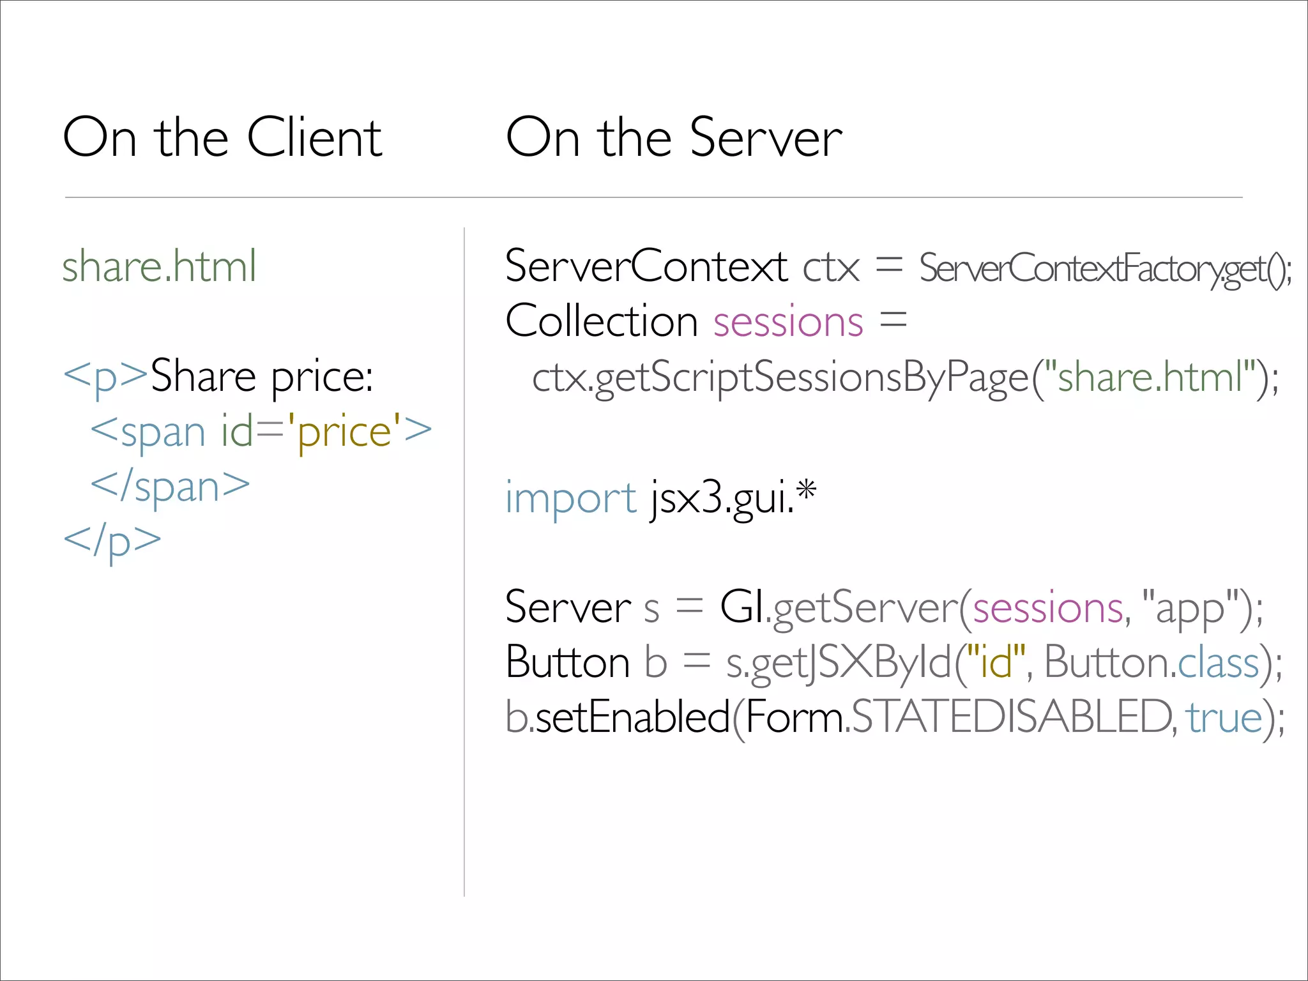Click the opening span id='price' tag
This screenshot has width=1308, height=981.
pyautogui.click(x=261, y=432)
